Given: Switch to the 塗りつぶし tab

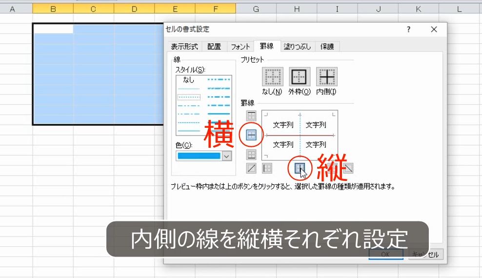Looking at the screenshot, I should pos(297,46).
